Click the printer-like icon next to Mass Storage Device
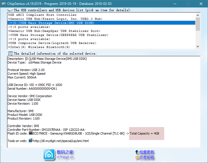Image resolution: width=208 pixels, height=163 pixels. click(x=31, y=62)
